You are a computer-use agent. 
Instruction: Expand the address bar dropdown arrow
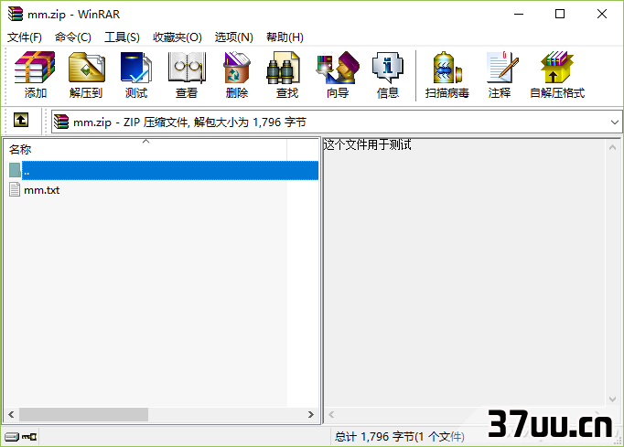615,122
